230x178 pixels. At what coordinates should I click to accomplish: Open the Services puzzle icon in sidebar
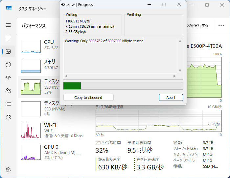pyautogui.click(x=8, y=117)
